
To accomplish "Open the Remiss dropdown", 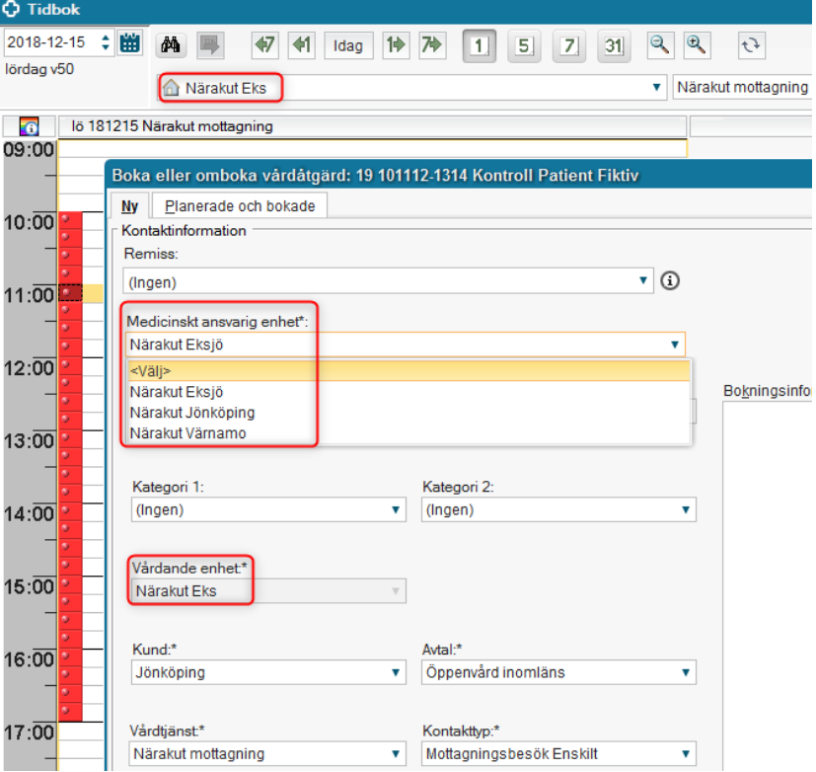I will click(389, 282).
